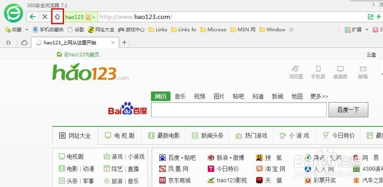383x187 pixels.
Task: Click the green lightning speed mode icon
Action: (x=379, y=17)
